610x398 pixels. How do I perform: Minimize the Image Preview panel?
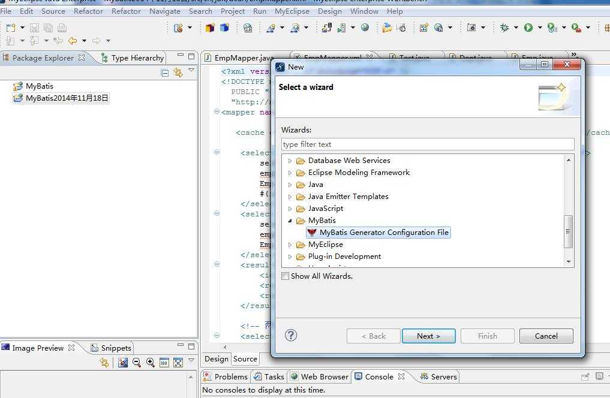(x=180, y=345)
